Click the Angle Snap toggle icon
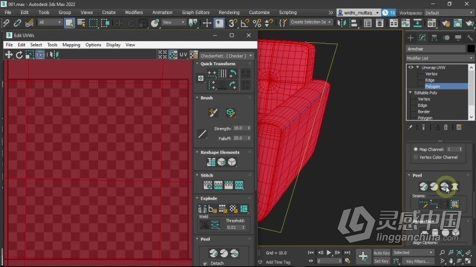Viewport: 476px width, 267px height. click(244, 23)
